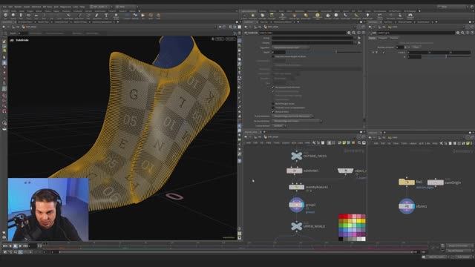Click the Number of Points input field
475x267 pixels.
click(400, 47)
